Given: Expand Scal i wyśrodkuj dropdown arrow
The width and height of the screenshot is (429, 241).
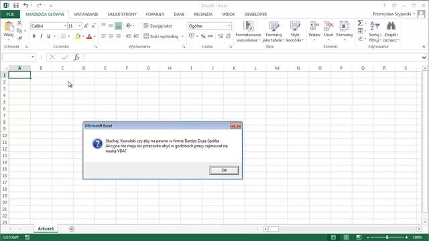Looking at the screenshot, I should point(182,36).
